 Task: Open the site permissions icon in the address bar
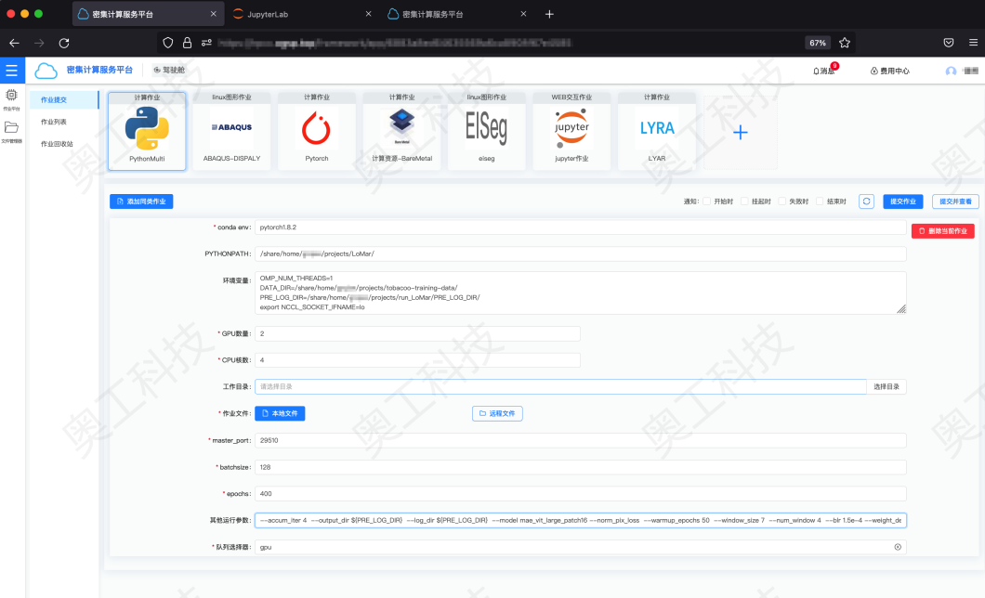coord(206,43)
